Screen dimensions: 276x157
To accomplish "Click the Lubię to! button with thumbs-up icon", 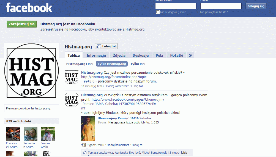I will (x=106, y=46).
